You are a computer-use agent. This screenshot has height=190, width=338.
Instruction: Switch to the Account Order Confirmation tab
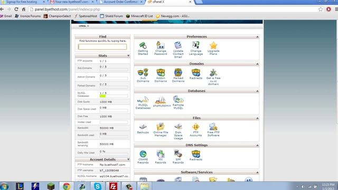point(121,2)
